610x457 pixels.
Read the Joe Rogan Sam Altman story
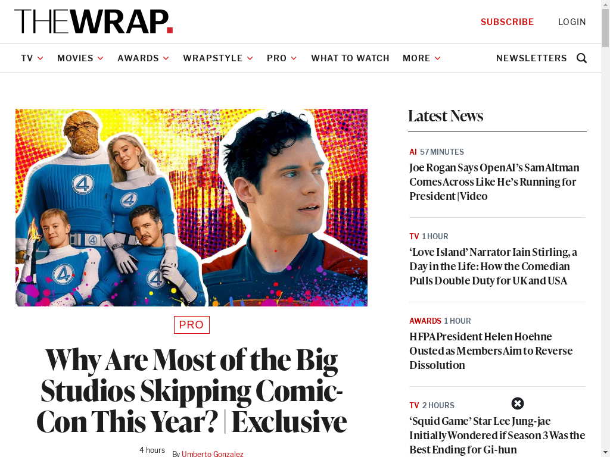494,182
